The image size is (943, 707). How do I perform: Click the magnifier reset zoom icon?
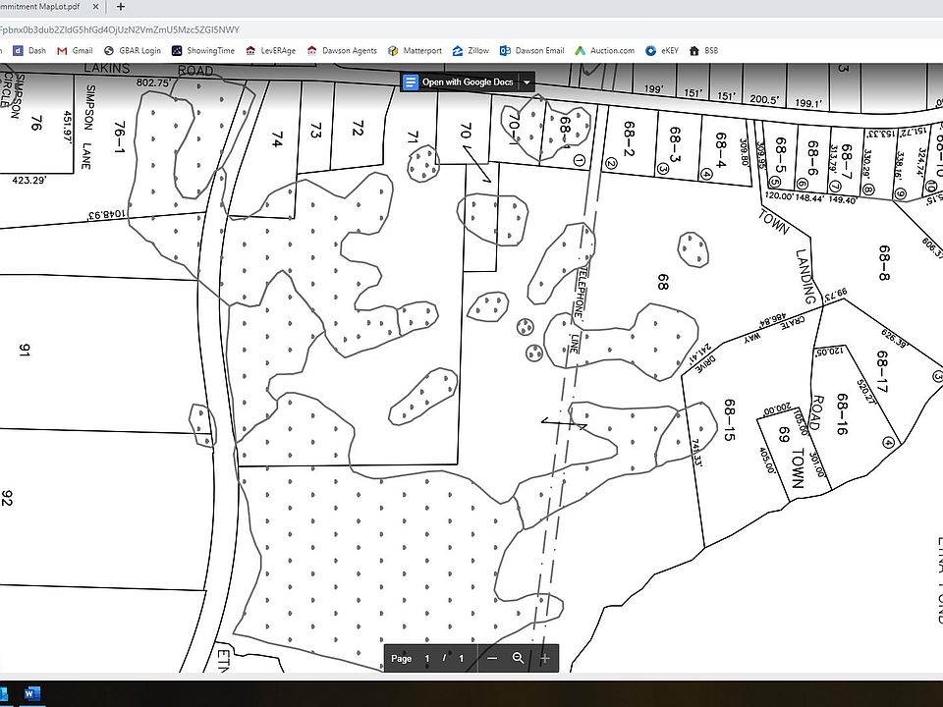point(518,658)
